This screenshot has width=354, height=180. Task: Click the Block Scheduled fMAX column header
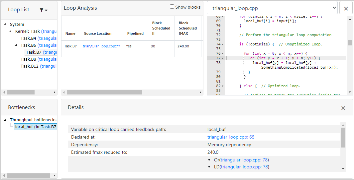click(x=187, y=28)
